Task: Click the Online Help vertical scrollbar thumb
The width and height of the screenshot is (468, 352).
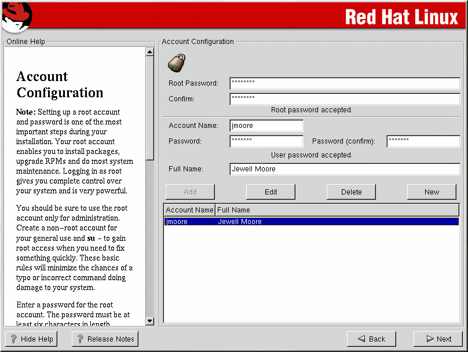Action: (x=149, y=107)
